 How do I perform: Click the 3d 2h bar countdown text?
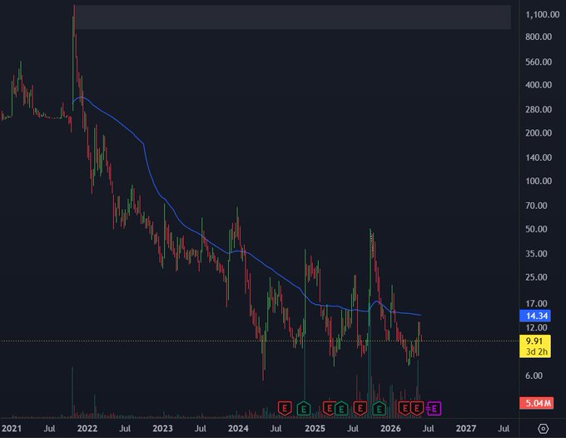click(x=536, y=351)
